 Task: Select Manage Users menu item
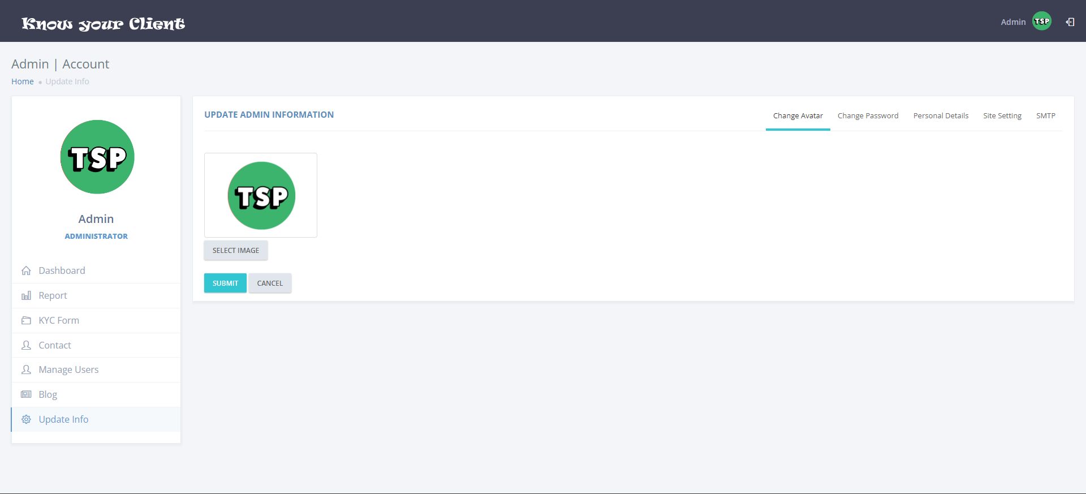point(96,370)
